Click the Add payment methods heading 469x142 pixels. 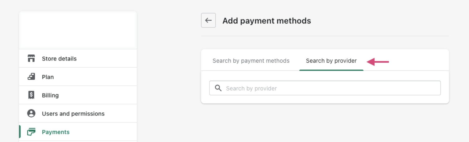pyautogui.click(x=266, y=21)
